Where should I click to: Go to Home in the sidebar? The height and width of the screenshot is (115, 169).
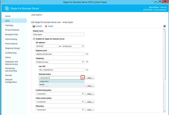tap(8, 16)
